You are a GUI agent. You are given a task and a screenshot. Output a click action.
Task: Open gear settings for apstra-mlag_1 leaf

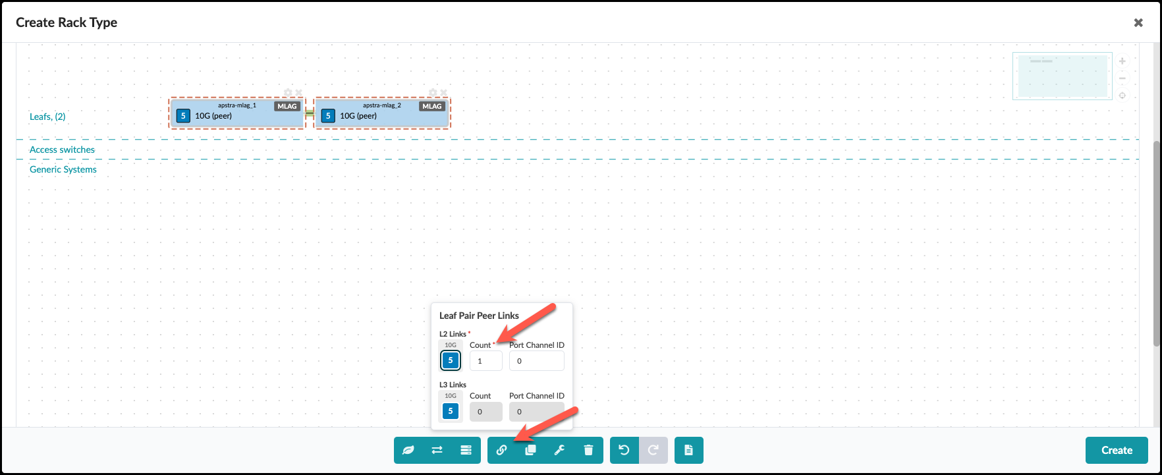point(288,93)
